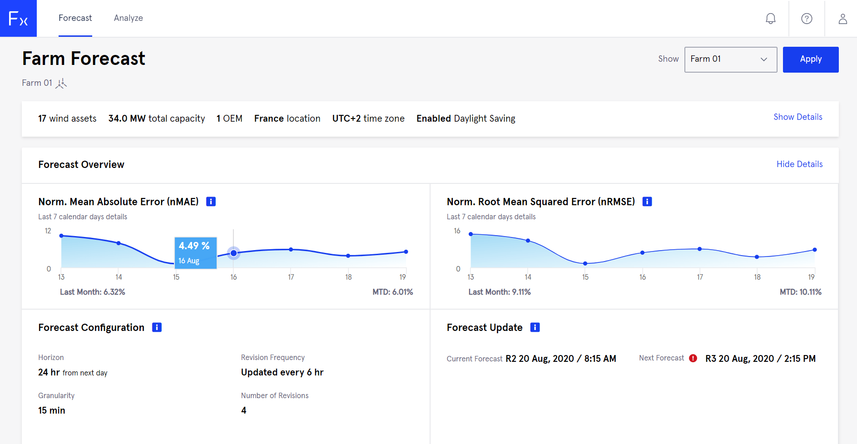Open the user profile account icon
Viewport: 857px width, 444px height.
[x=843, y=18]
